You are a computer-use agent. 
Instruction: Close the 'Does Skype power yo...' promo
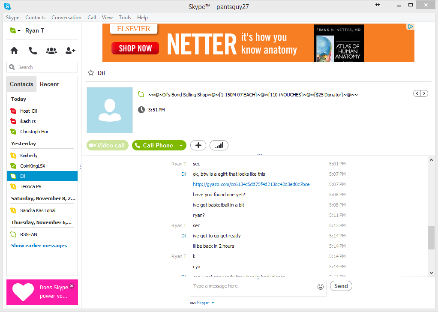click(72, 286)
